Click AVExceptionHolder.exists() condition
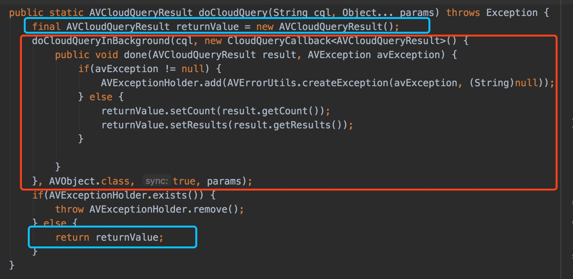Image resolution: width=573 pixels, height=279 pixels. point(126,195)
